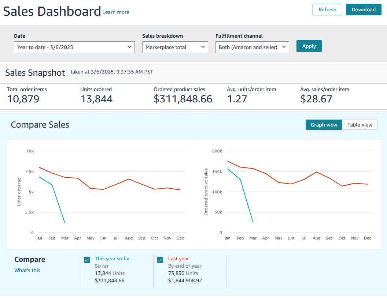Click the Ordered product sales y-axis title

point(206,192)
